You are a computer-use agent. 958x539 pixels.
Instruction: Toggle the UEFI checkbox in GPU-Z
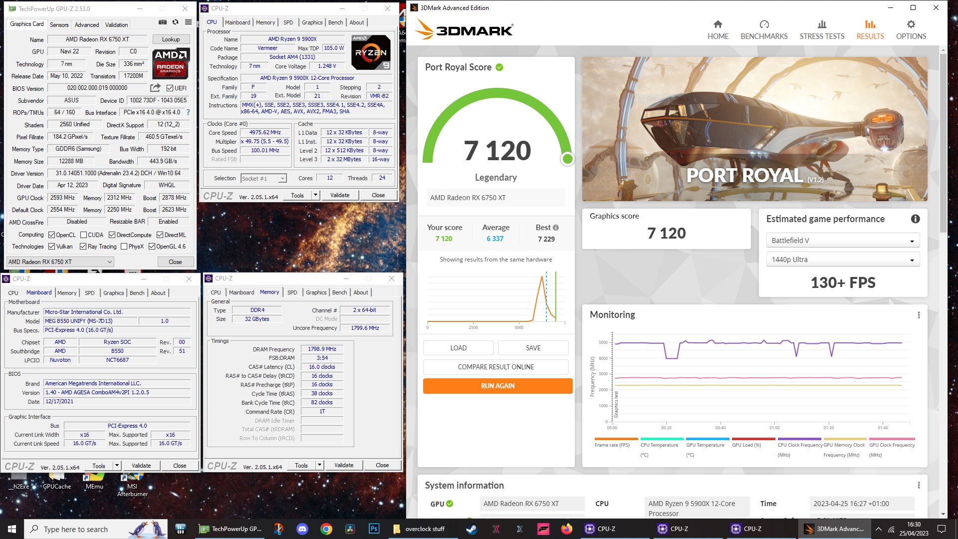click(170, 88)
